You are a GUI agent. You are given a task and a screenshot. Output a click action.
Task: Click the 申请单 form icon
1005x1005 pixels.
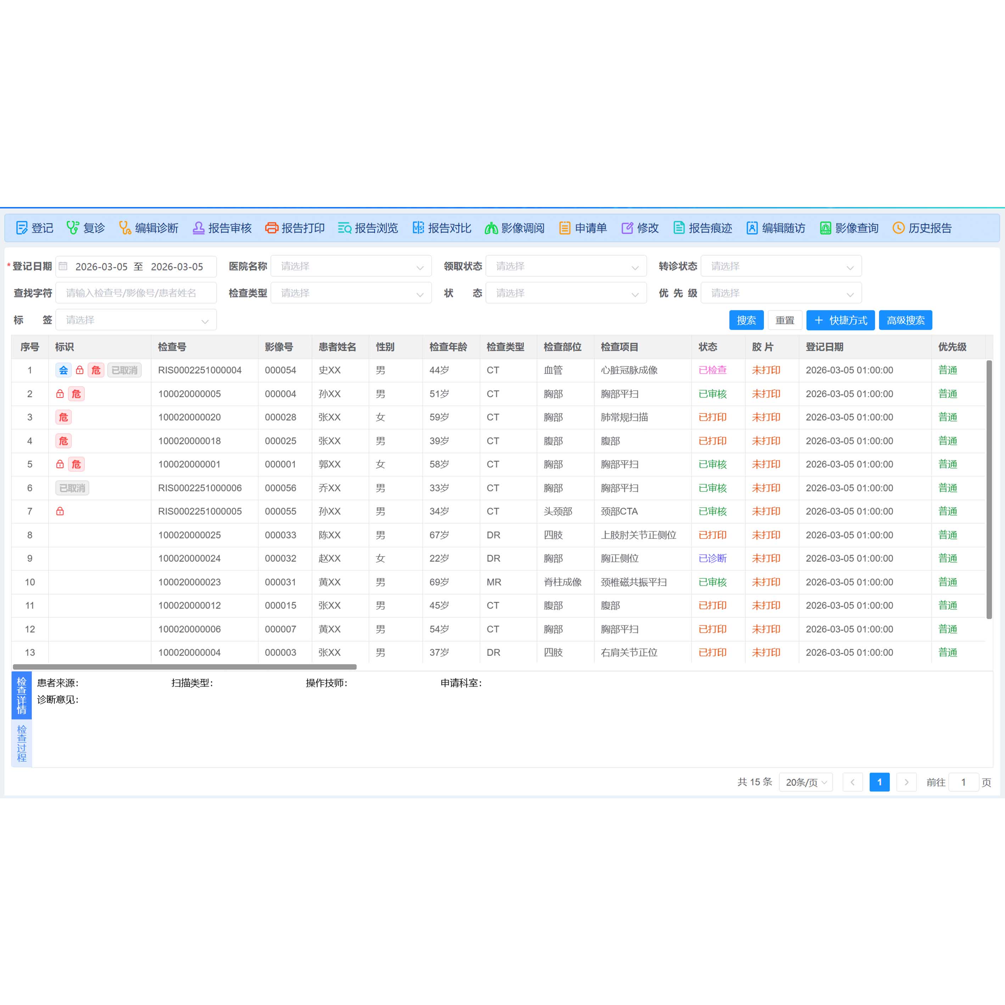564,228
